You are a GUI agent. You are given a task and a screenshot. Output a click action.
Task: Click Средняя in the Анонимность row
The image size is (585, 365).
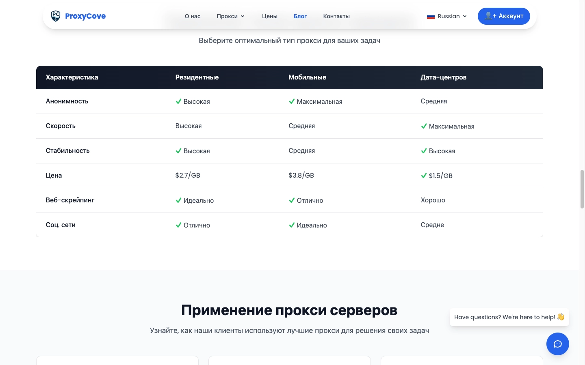(x=434, y=101)
